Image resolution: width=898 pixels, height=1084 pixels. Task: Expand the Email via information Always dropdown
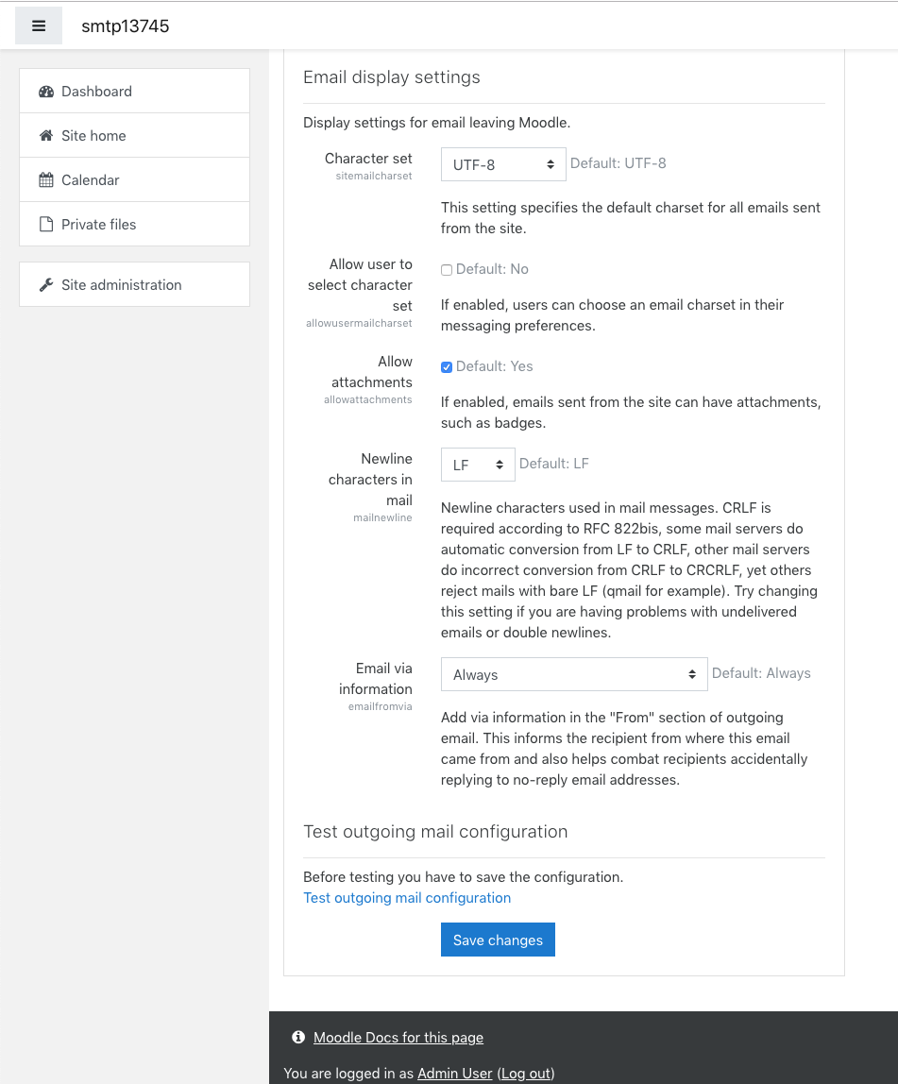(574, 674)
